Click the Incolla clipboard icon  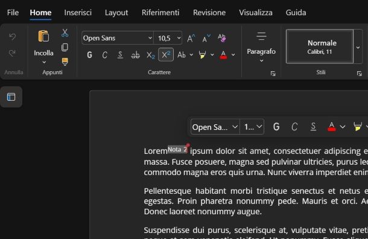click(x=43, y=36)
